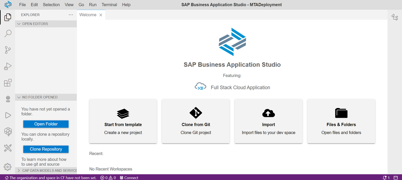Screen dimensions: 402x180
Task: Open the Manage settings gear icon
Action: pyautogui.click(x=8, y=167)
